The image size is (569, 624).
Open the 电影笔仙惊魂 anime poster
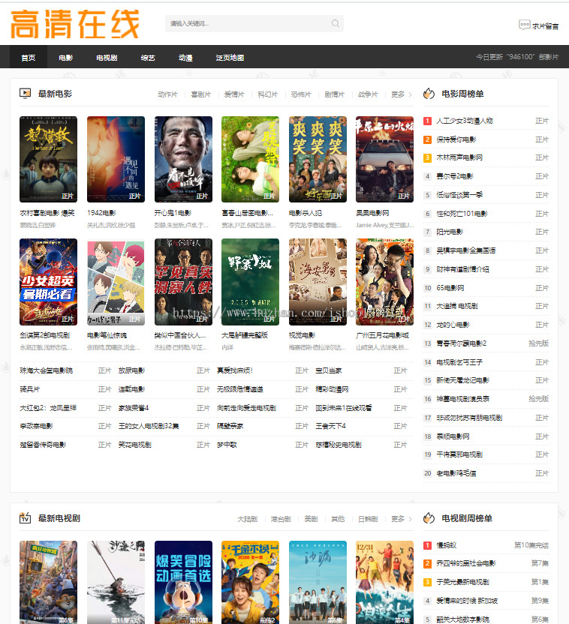pyautogui.click(x=116, y=282)
